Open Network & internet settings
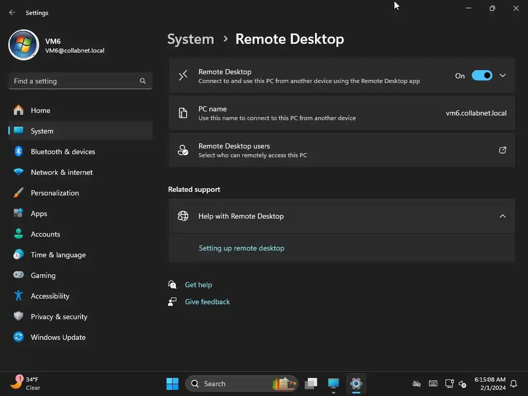 [80, 172]
